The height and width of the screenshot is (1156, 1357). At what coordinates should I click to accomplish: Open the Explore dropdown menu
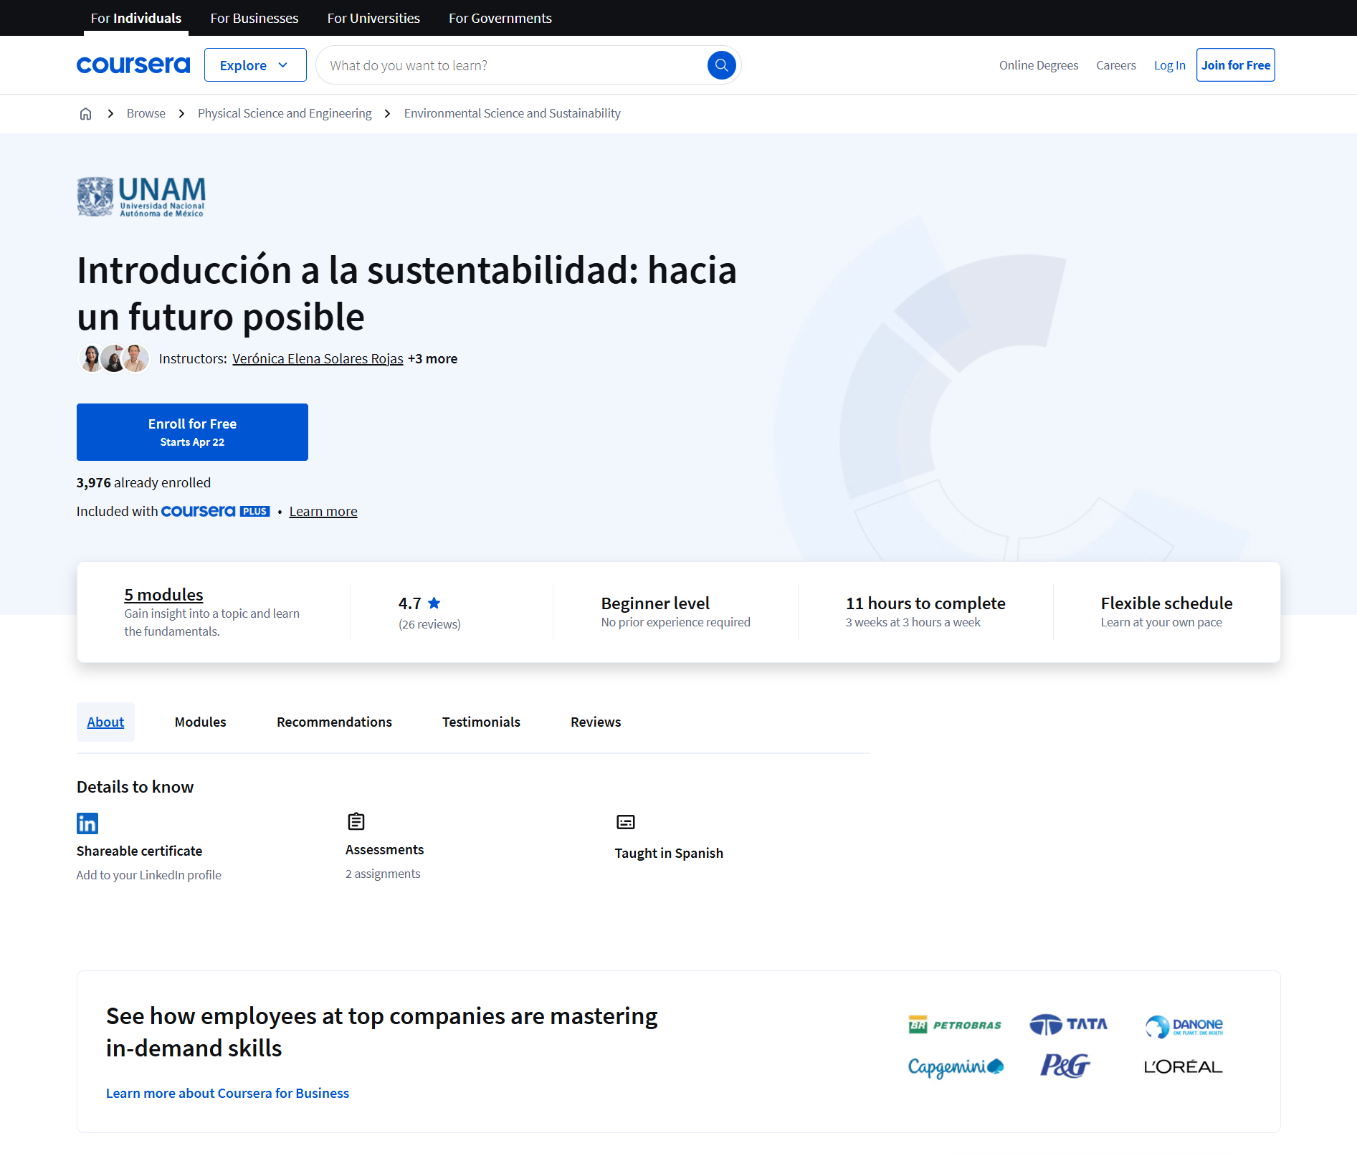pos(255,65)
